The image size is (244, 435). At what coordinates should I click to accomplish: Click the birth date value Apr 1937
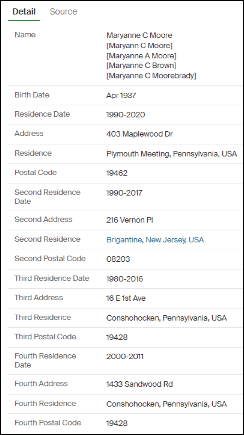tap(121, 96)
